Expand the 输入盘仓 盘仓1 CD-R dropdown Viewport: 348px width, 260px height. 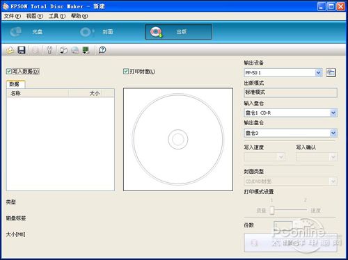click(x=333, y=113)
